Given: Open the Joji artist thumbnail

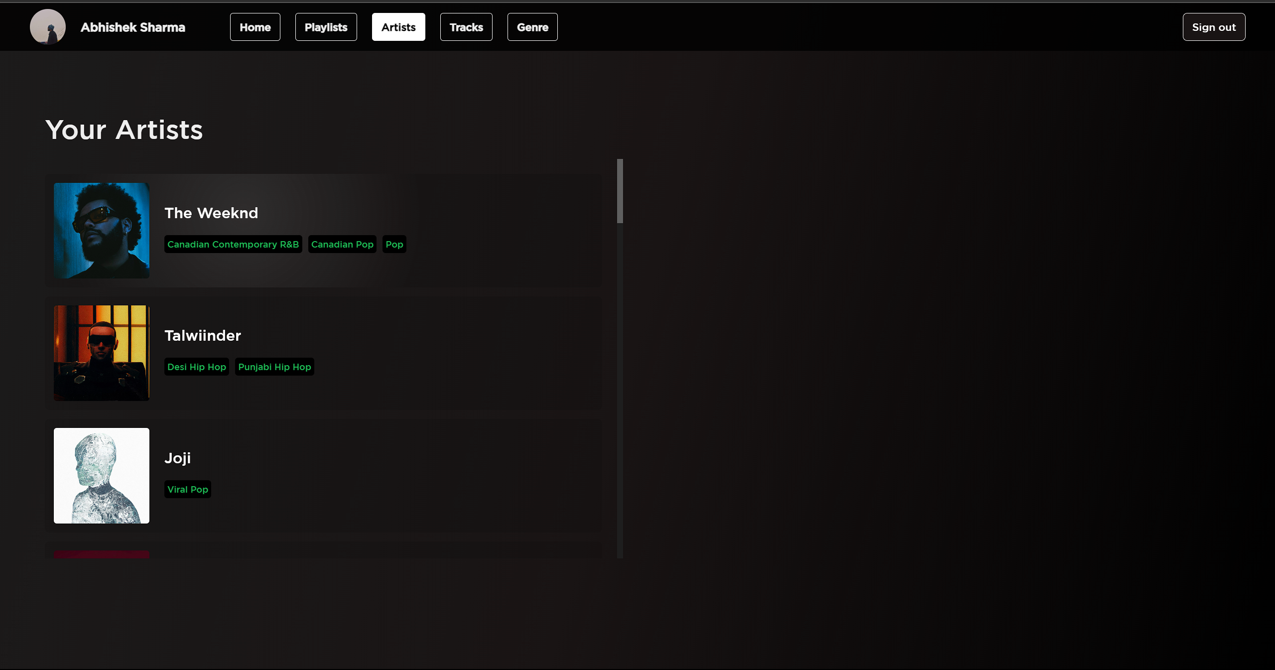Looking at the screenshot, I should click(x=102, y=476).
